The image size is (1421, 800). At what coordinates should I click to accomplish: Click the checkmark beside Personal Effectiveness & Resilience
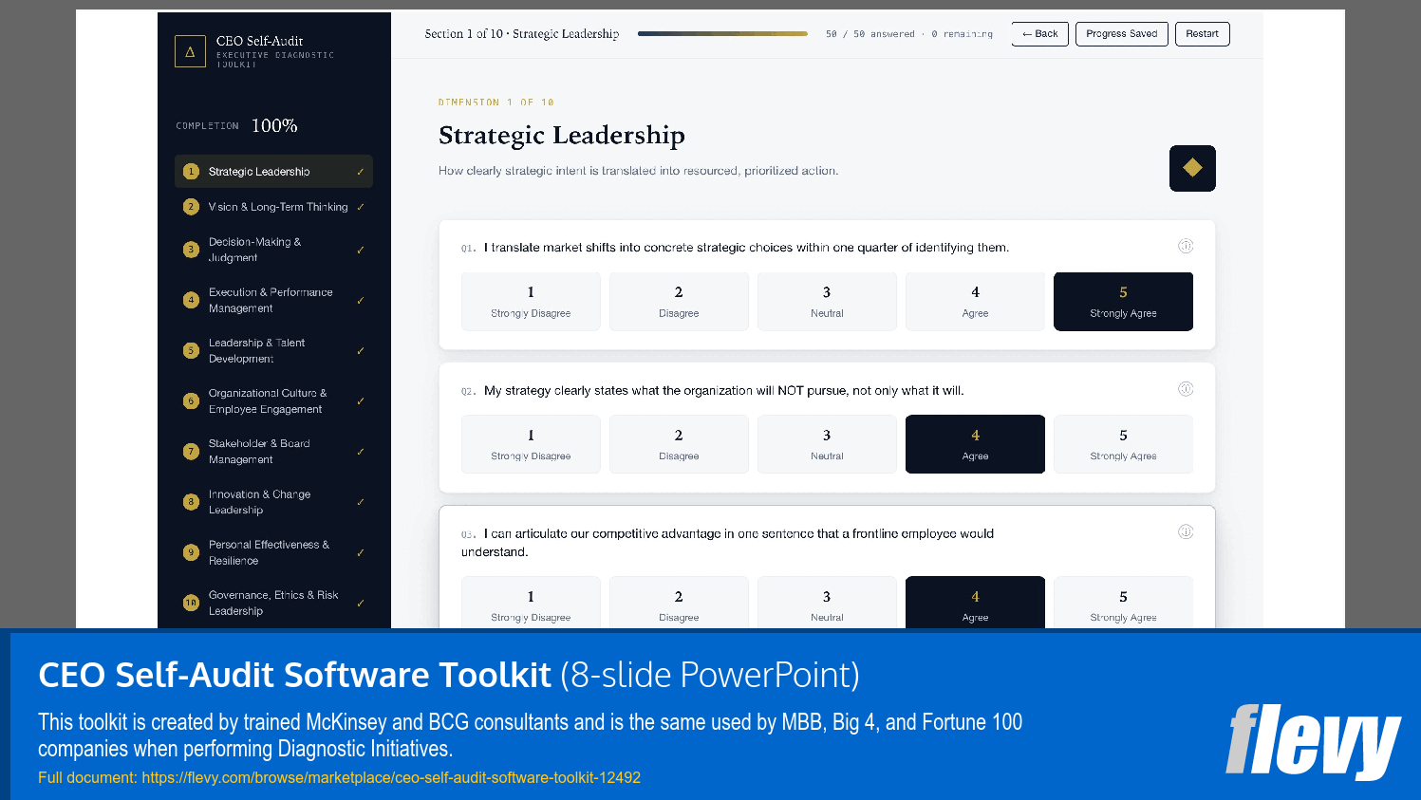(361, 552)
